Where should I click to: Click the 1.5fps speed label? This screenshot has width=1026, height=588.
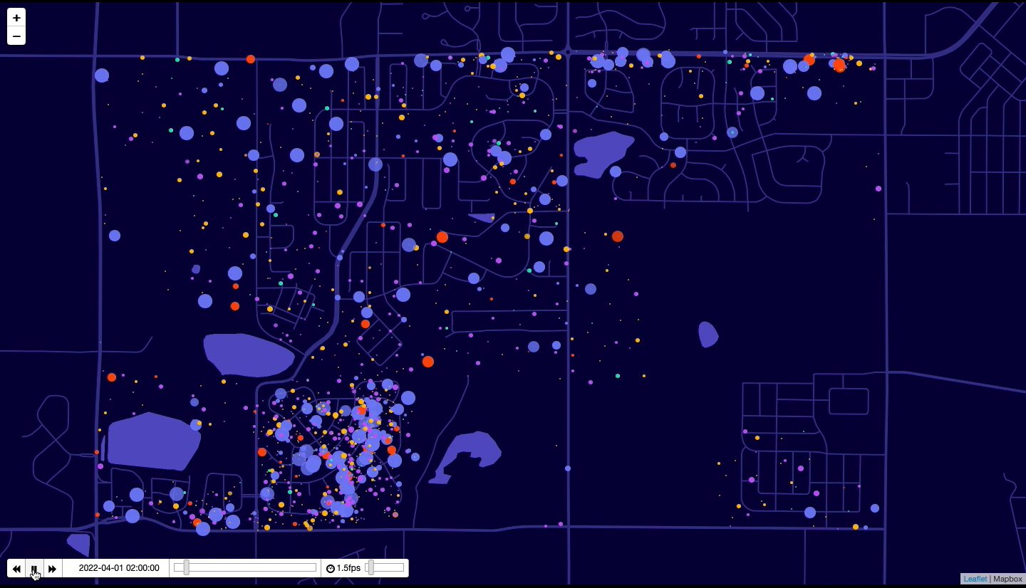pyautogui.click(x=348, y=568)
